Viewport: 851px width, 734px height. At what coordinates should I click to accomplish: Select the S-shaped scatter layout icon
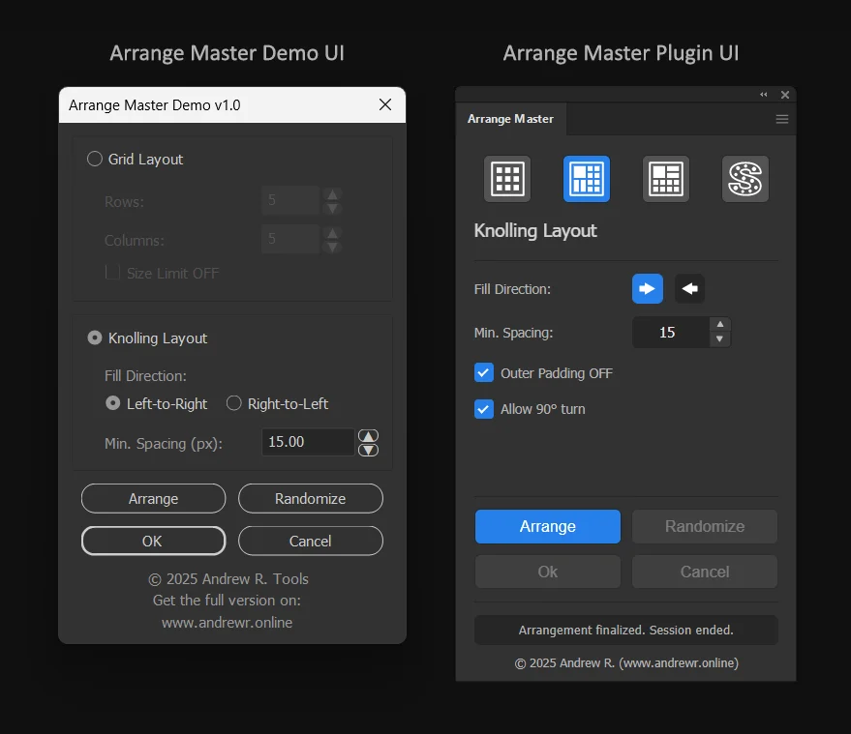click(745, 179)
